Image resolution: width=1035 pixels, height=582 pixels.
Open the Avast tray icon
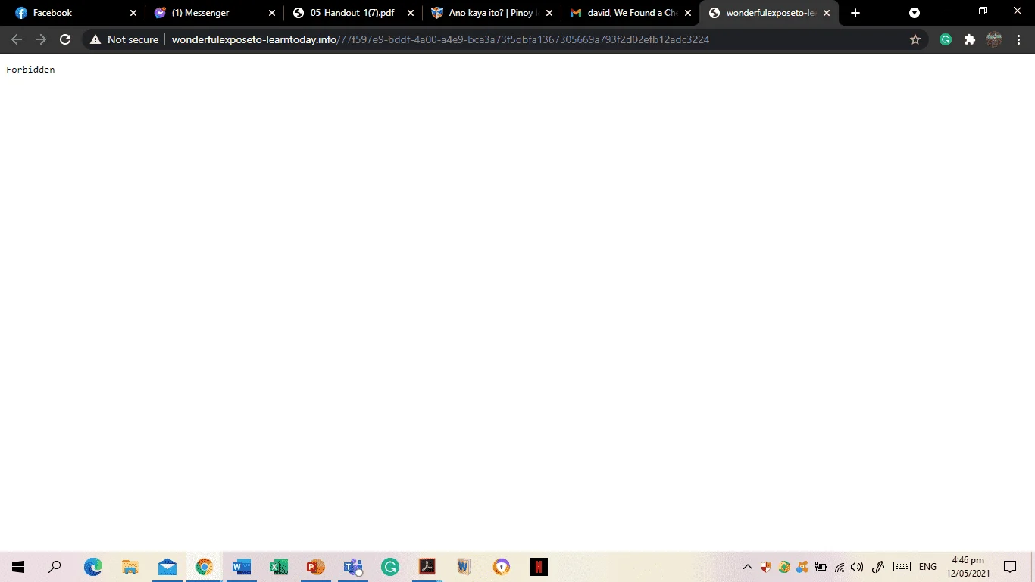[x=802, y=567]
